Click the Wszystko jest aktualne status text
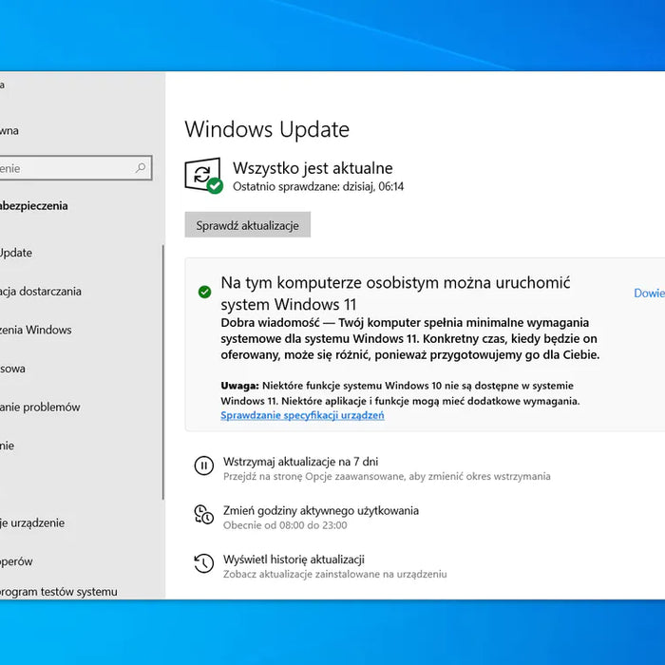665x665 pixels. pyautogui.click(x=313, y=168)
